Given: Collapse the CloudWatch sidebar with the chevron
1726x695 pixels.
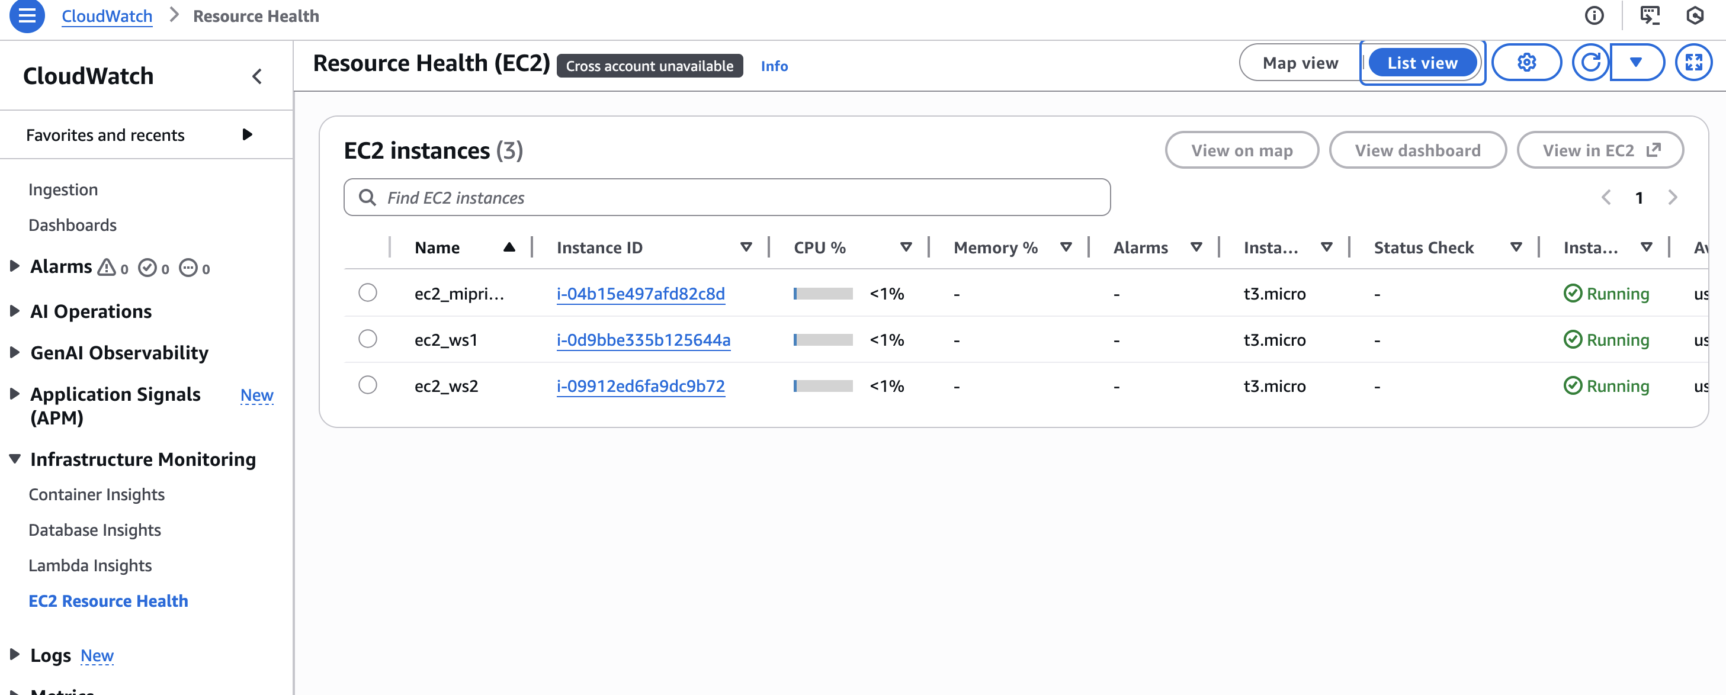Looking at the screenshot, I should click(x=257, y=76).
